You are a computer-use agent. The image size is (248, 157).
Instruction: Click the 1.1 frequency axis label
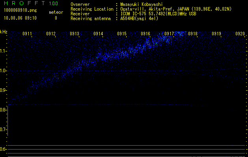(3, 51)
